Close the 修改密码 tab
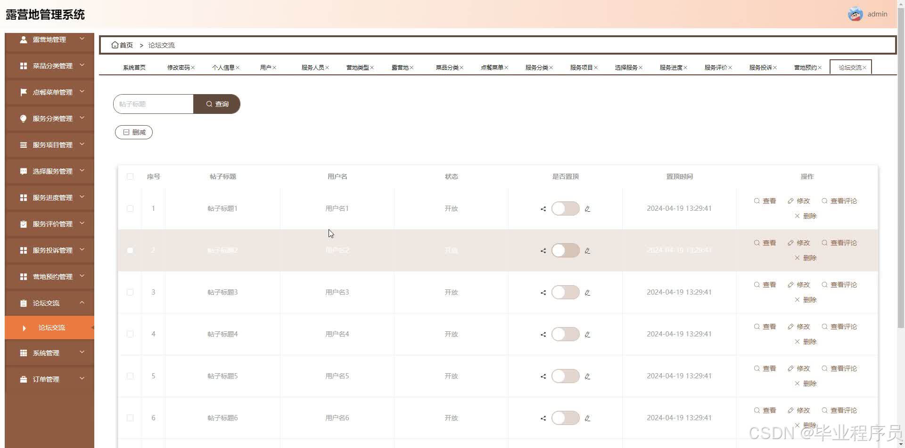The image size is (905, 448). pyautogui.click(x=193, y=68)
